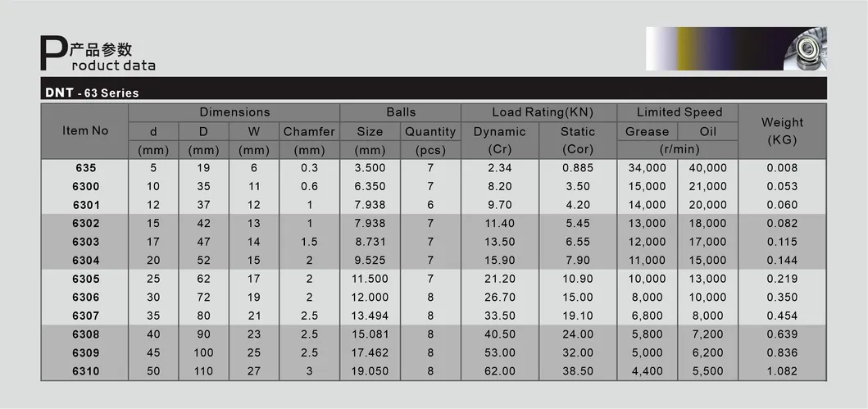Click ball size value 19.050
868x409 pixels.
370,371
